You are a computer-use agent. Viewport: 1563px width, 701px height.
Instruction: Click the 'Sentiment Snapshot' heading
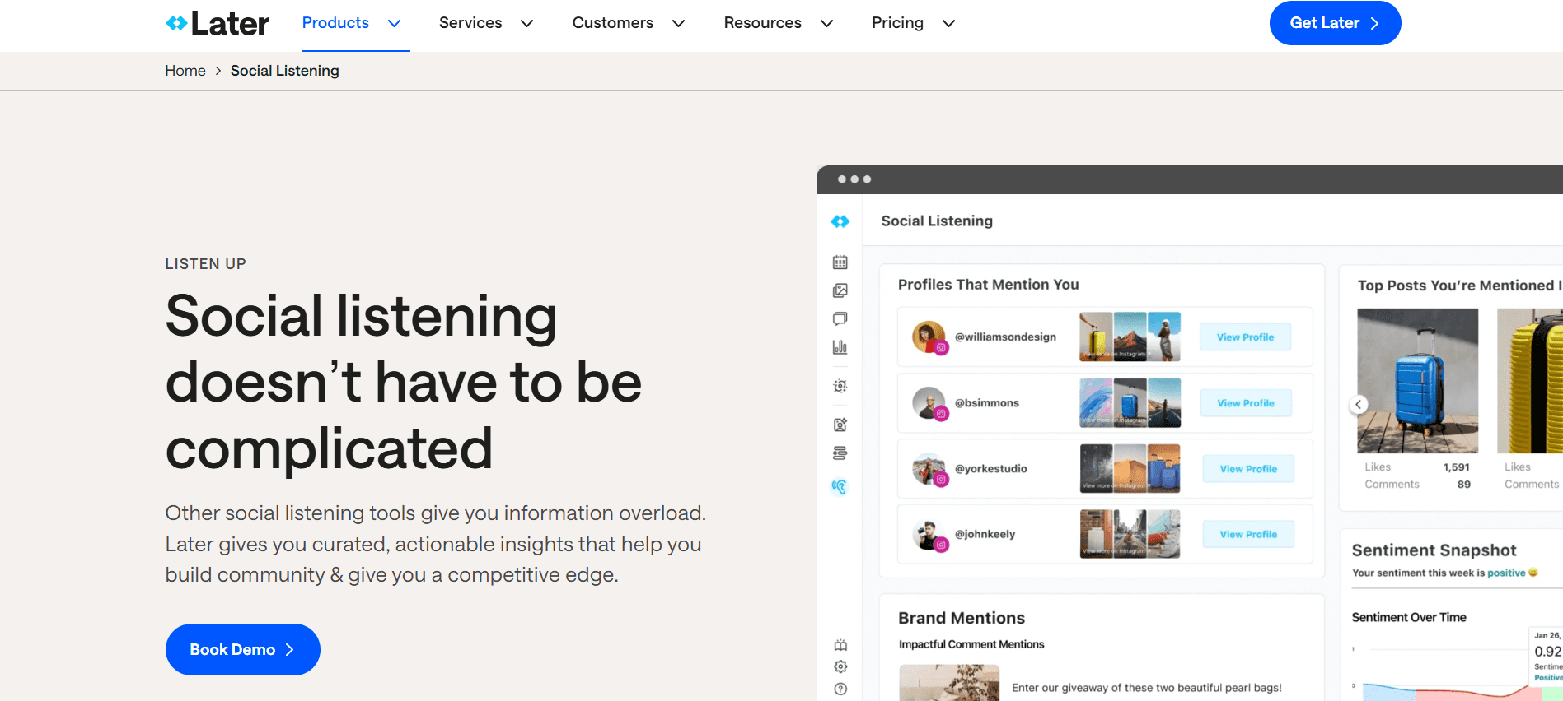(1434, 550)
